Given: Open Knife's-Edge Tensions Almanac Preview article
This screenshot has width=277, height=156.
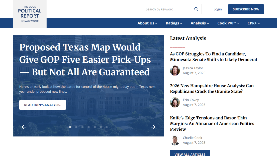Looking at the screenshot, I should click(212, 124).
